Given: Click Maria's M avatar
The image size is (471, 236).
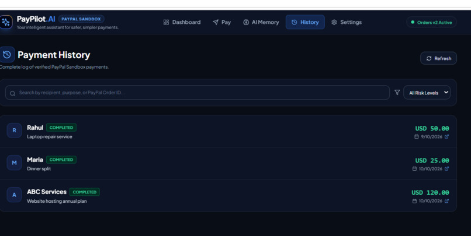Looking at the screenshot, I should point(14,163).
